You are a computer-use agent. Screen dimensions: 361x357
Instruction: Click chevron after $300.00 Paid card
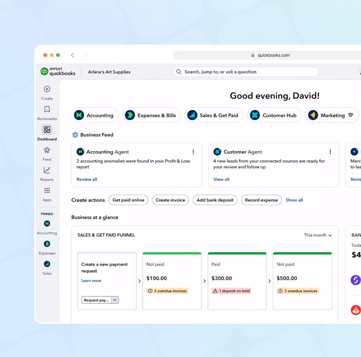(x=270, y=281)
